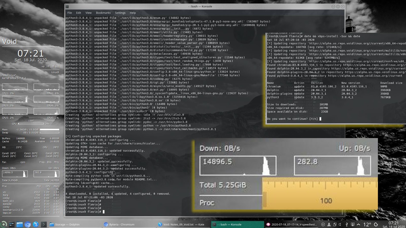The height and width of the screenshot is (228, 406).
Task: Open the Klipper clipboard tray icon
Action: point(334,224)
